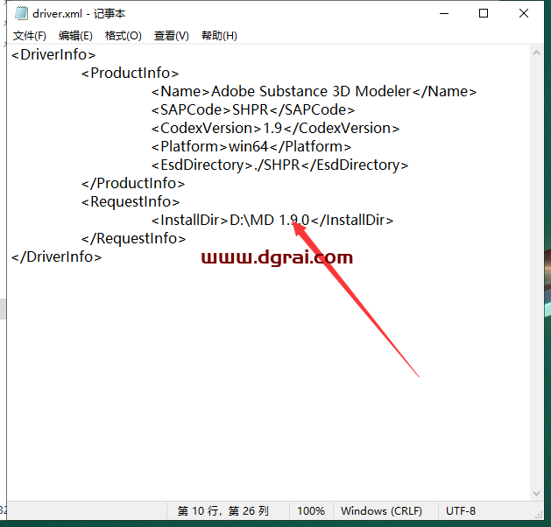Click the opening <RequestInfo> tag
This screenshot has height=527, width=551.
[x=131, y=201]
